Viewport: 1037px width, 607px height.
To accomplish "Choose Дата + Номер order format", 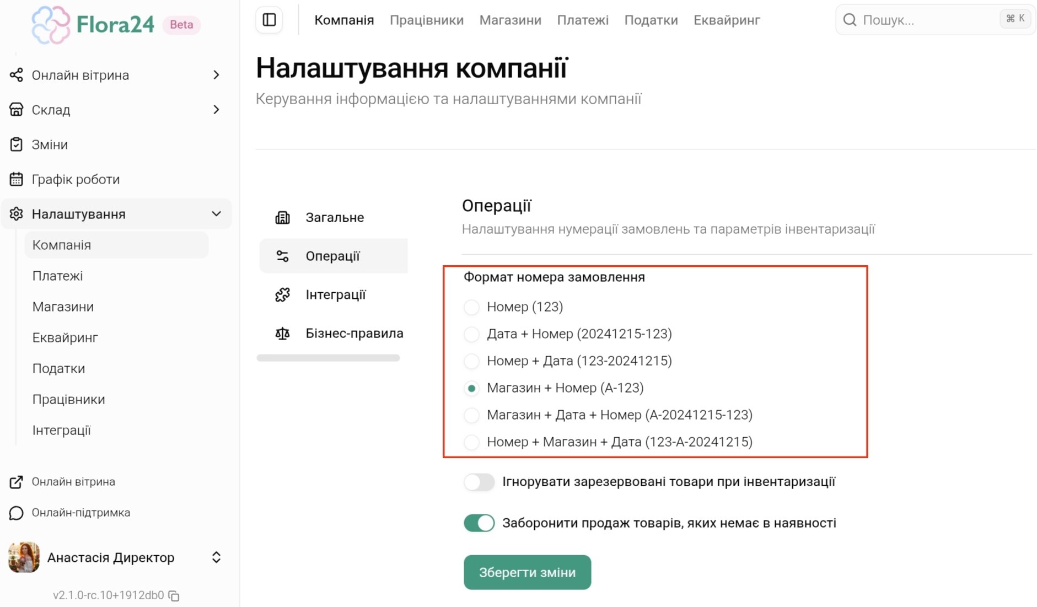I will pyautogui.click(x=471, y=334).
